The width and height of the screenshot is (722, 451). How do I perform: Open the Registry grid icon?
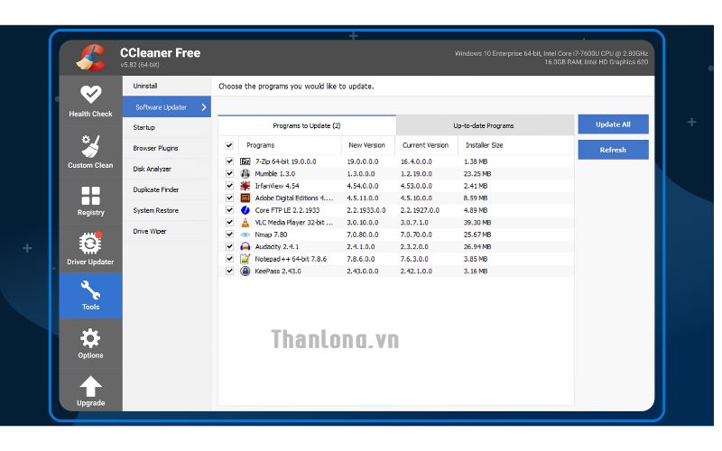click(90, 196)
